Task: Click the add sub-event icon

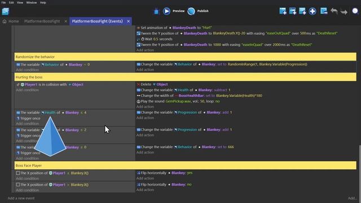Action: 293,11
